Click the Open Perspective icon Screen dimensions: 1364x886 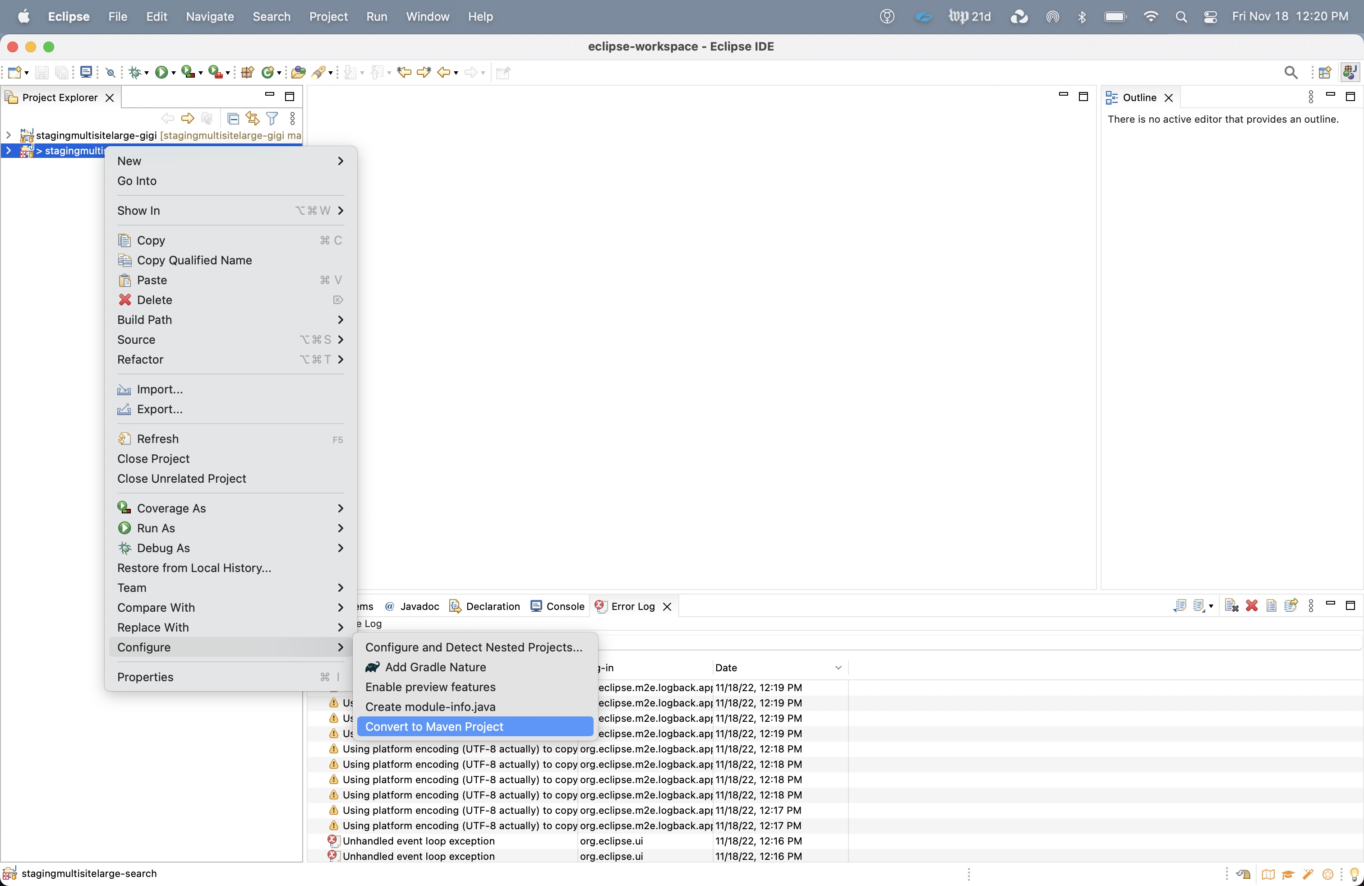[1324, 72]
